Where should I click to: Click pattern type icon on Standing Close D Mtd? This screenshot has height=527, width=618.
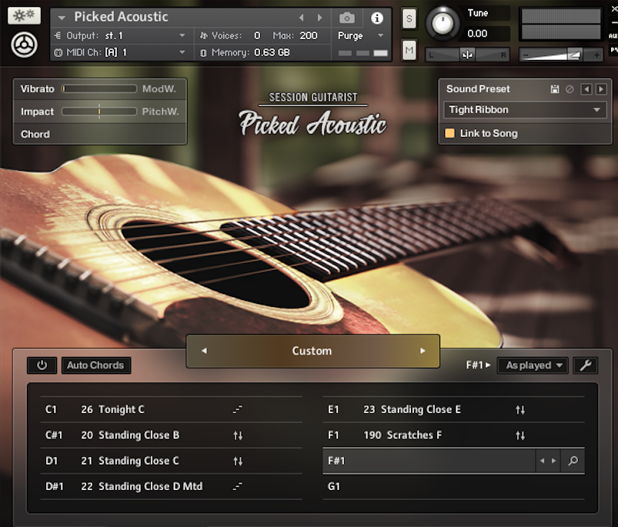[238, 486]
